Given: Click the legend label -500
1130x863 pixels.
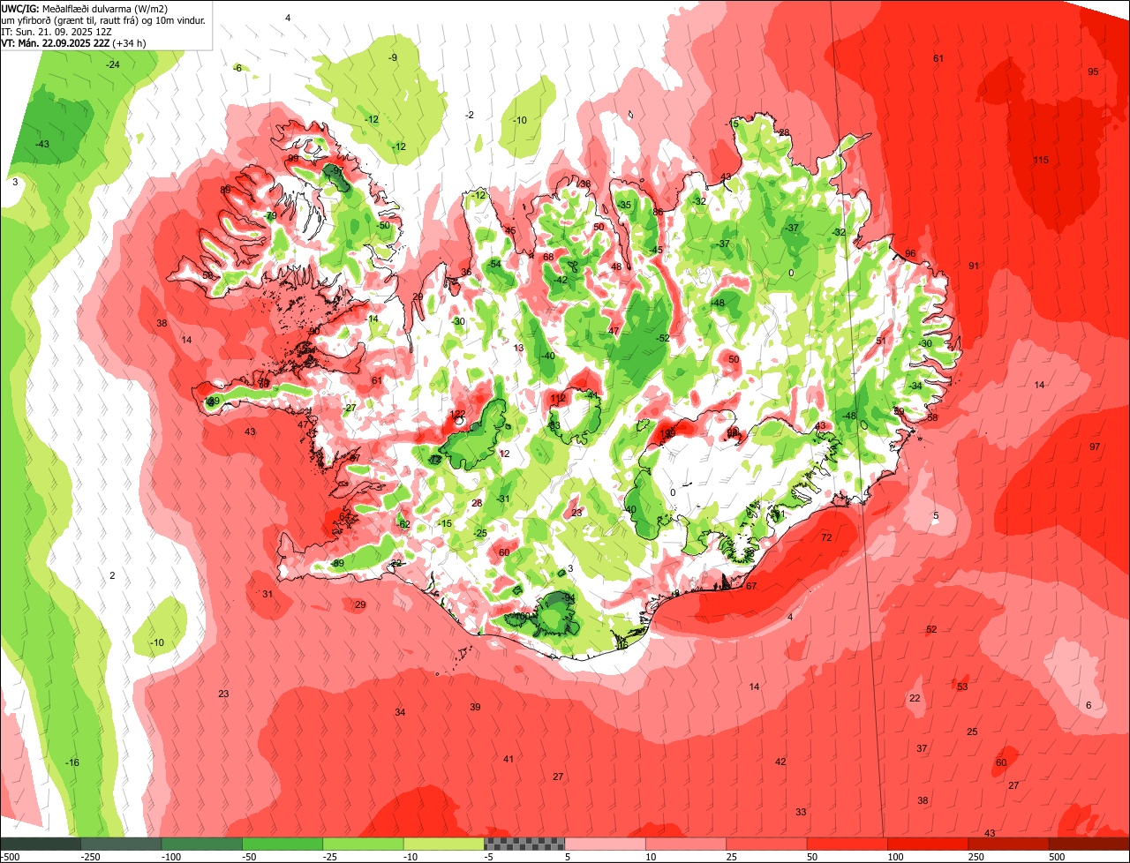Looking at the screenshot, I should pos(10,857).
